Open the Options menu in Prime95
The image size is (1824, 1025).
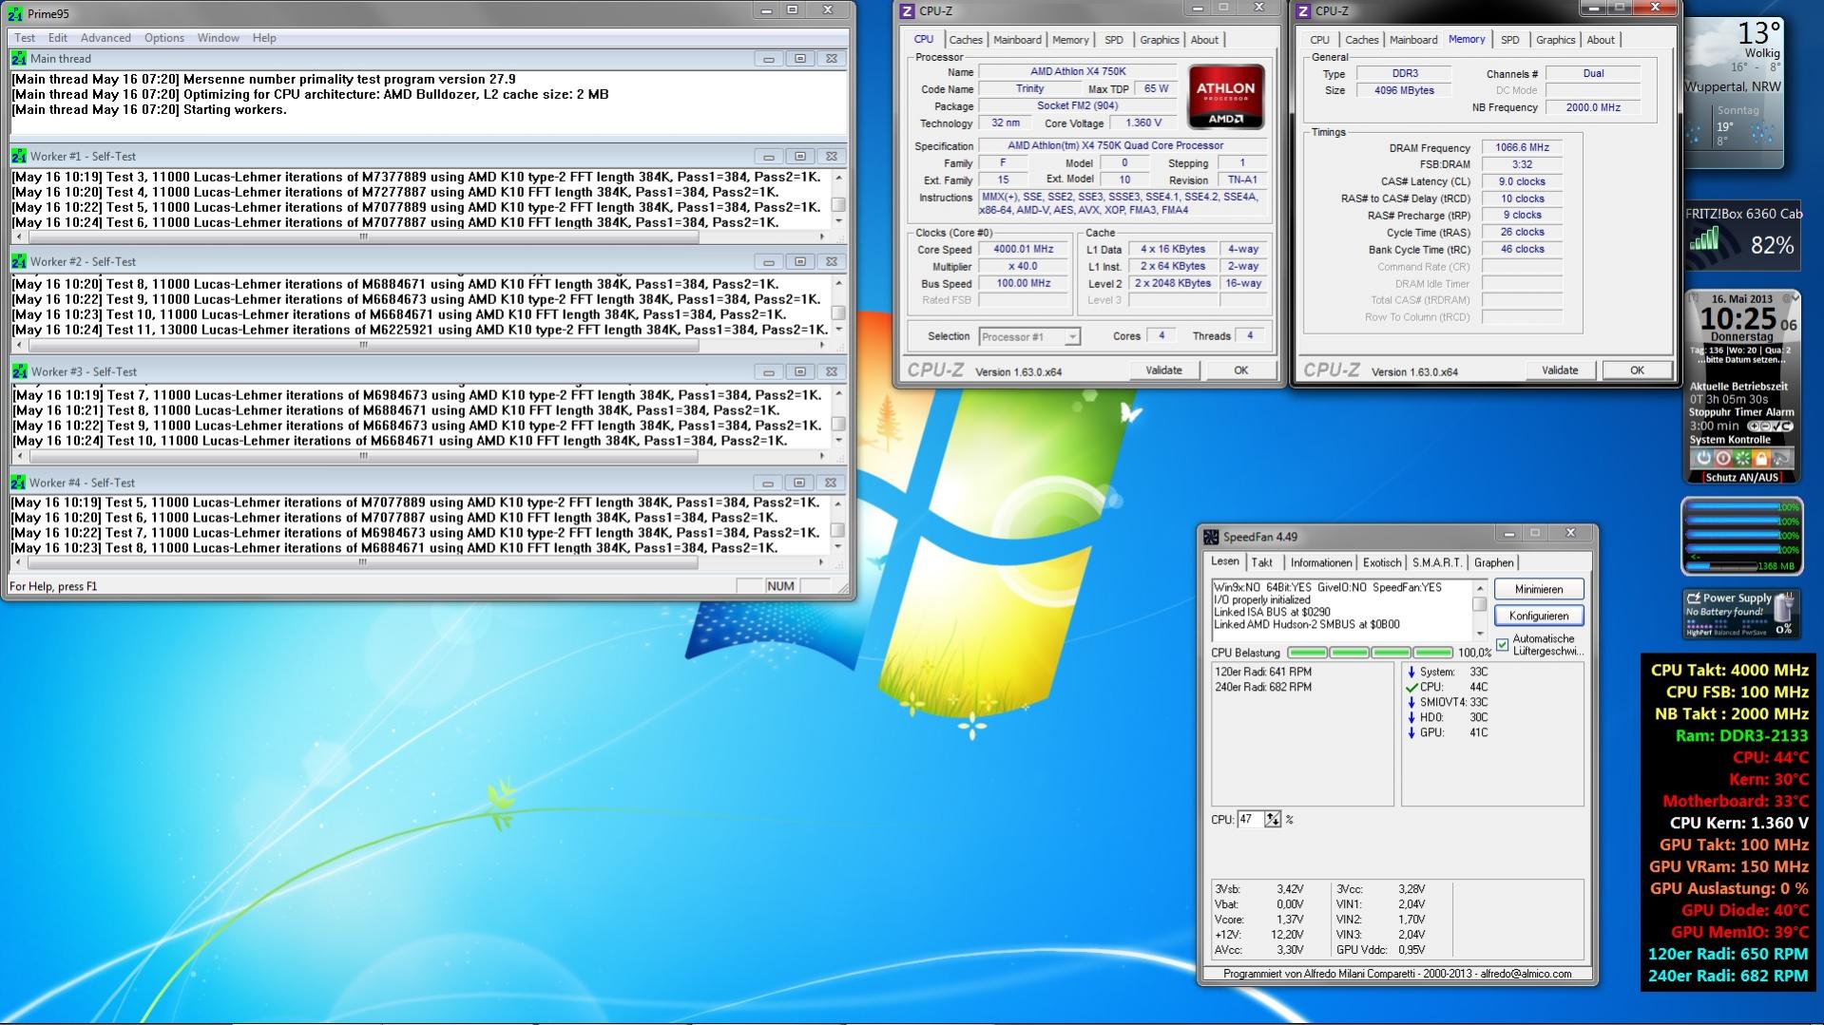pos(164,38)
